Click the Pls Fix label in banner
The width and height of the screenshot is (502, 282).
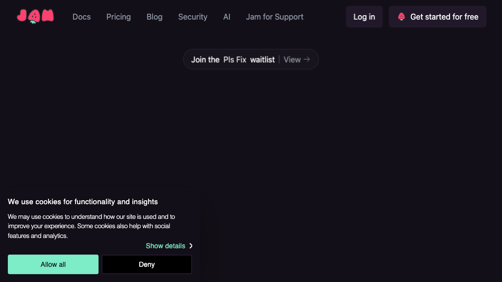[235, 60]
